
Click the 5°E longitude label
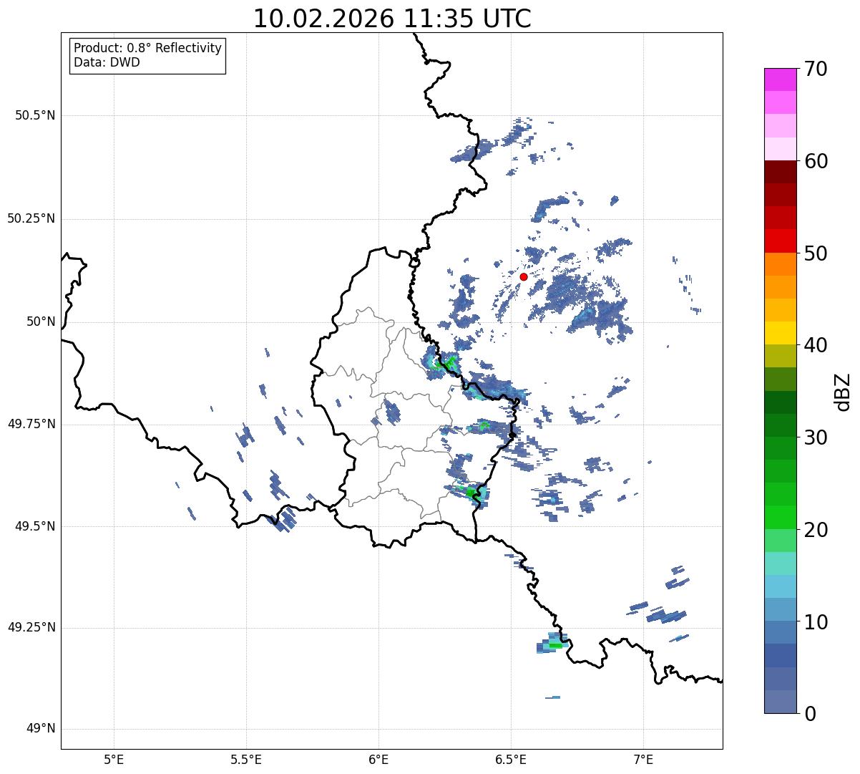tap(114, 760)
